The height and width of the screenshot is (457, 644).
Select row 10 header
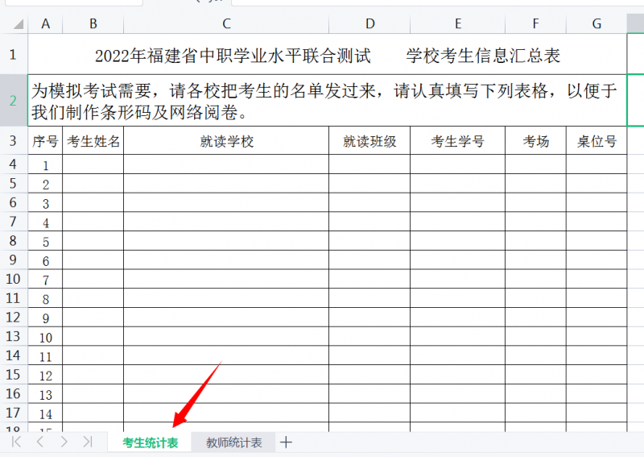(13, 279)
